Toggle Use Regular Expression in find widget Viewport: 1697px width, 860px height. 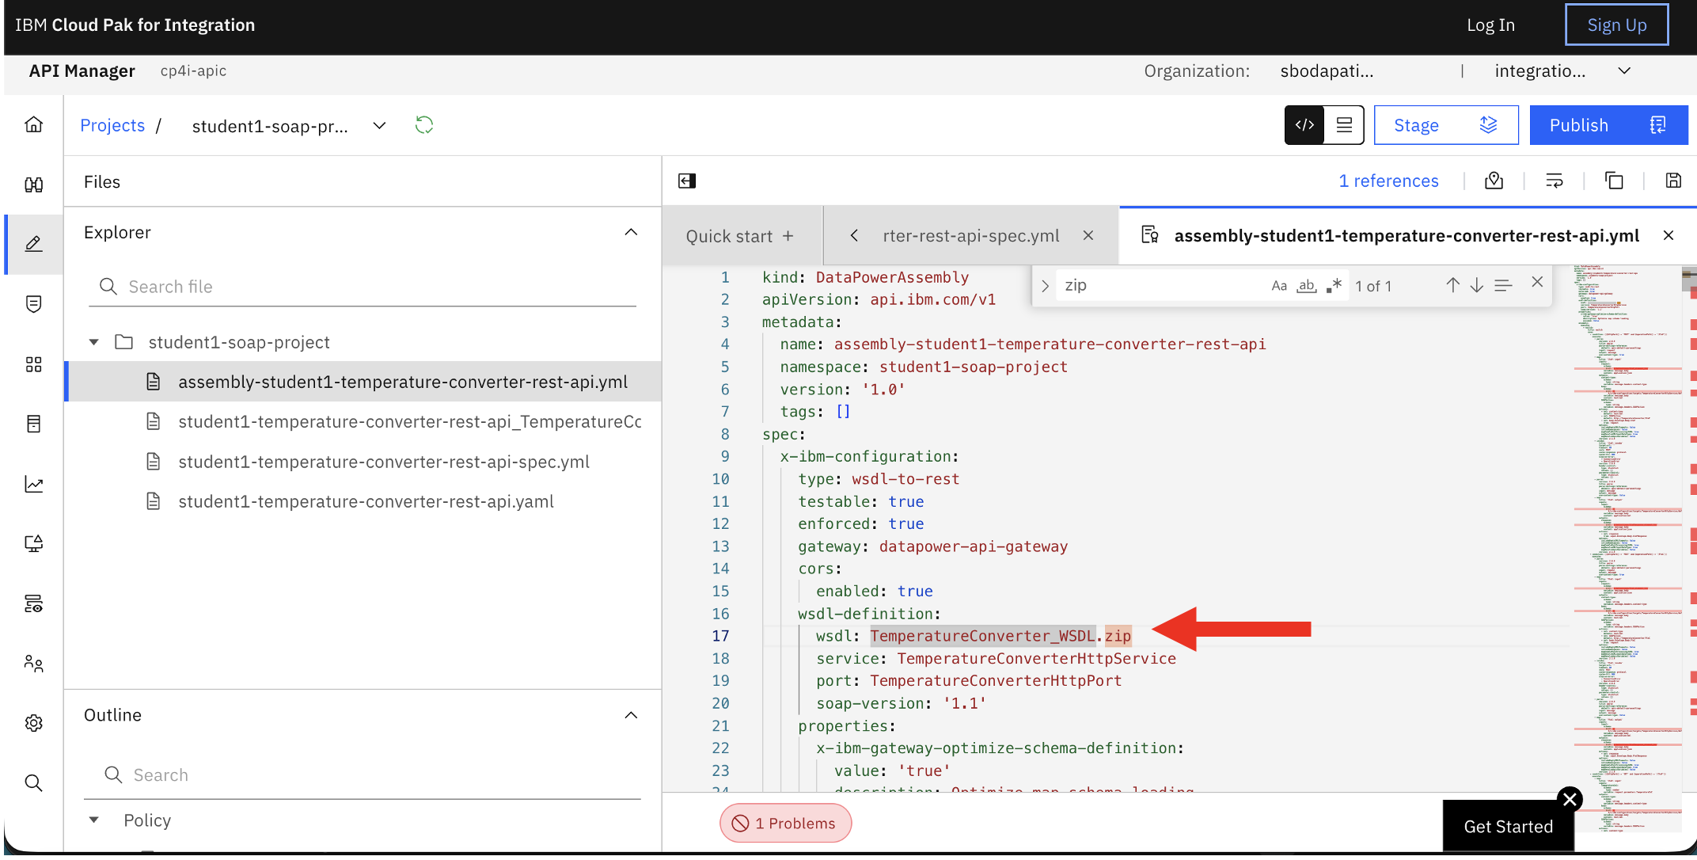1334,286
